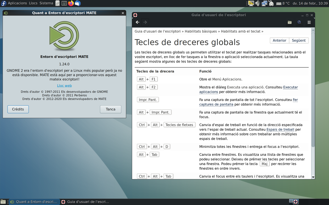Click the help viewer vertical scrollbar
The height and width of the screenshot is (205, 329).
click(x=313, y=90)
